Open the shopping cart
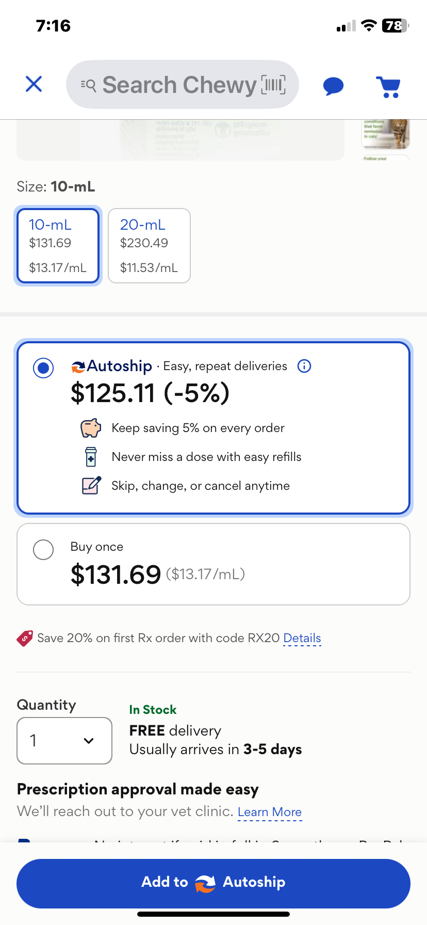This screenshot has height=925, width=427. click(388, 86)
